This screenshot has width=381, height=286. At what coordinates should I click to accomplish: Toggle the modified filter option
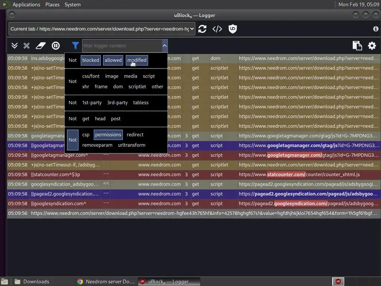pos(137,60)
